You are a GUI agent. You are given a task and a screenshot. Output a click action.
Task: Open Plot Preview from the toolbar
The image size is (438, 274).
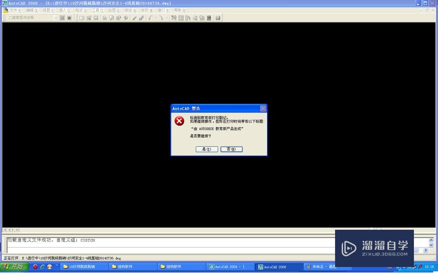(112, 18)
